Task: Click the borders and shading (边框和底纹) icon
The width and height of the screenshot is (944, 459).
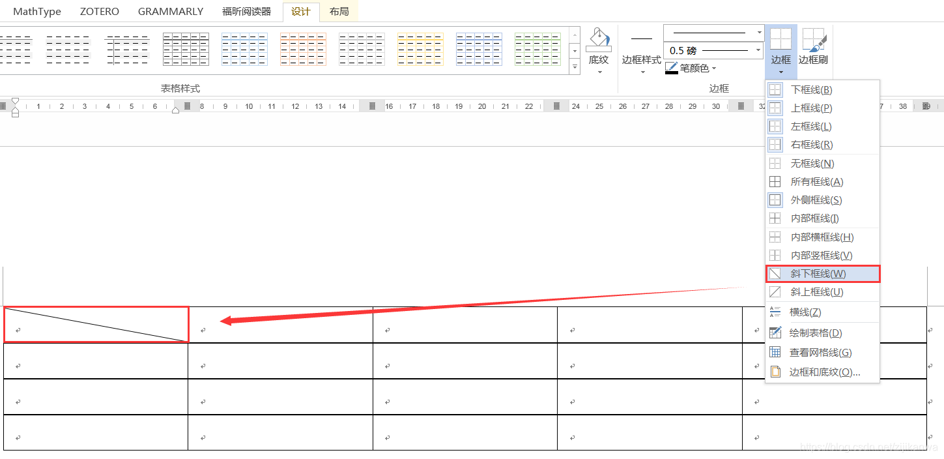Action: coord(775,372)
